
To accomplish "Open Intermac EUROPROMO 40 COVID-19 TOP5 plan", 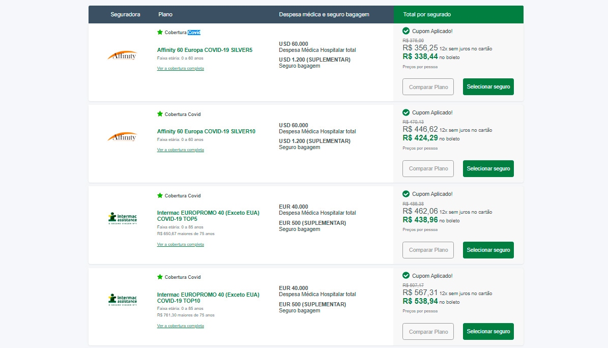I will coord(208,216).
